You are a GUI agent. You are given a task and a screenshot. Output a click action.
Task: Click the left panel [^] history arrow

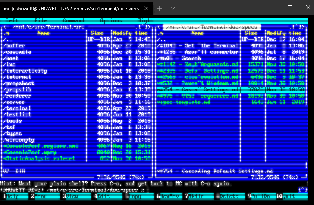click(x=142, y=27)
